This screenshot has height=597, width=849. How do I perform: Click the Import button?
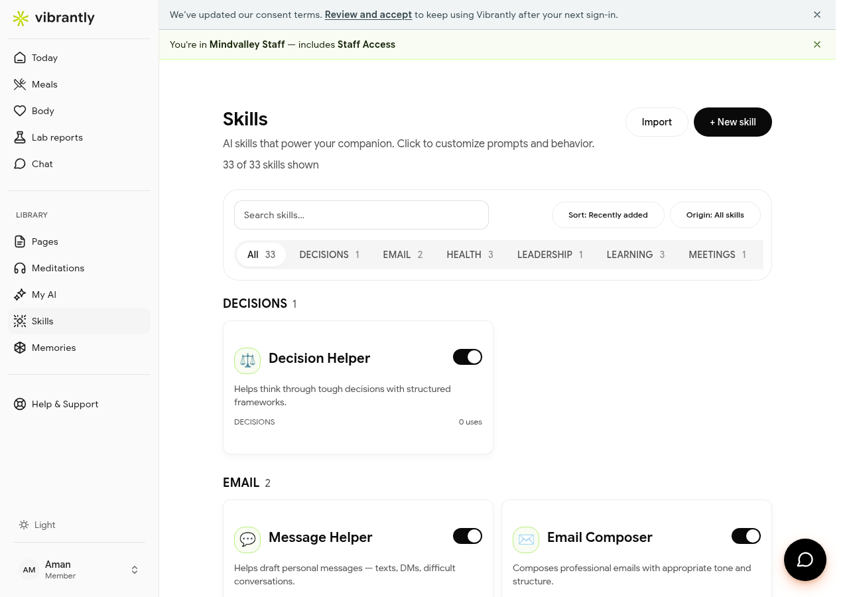pyautogui.click(x=657, y=122)
